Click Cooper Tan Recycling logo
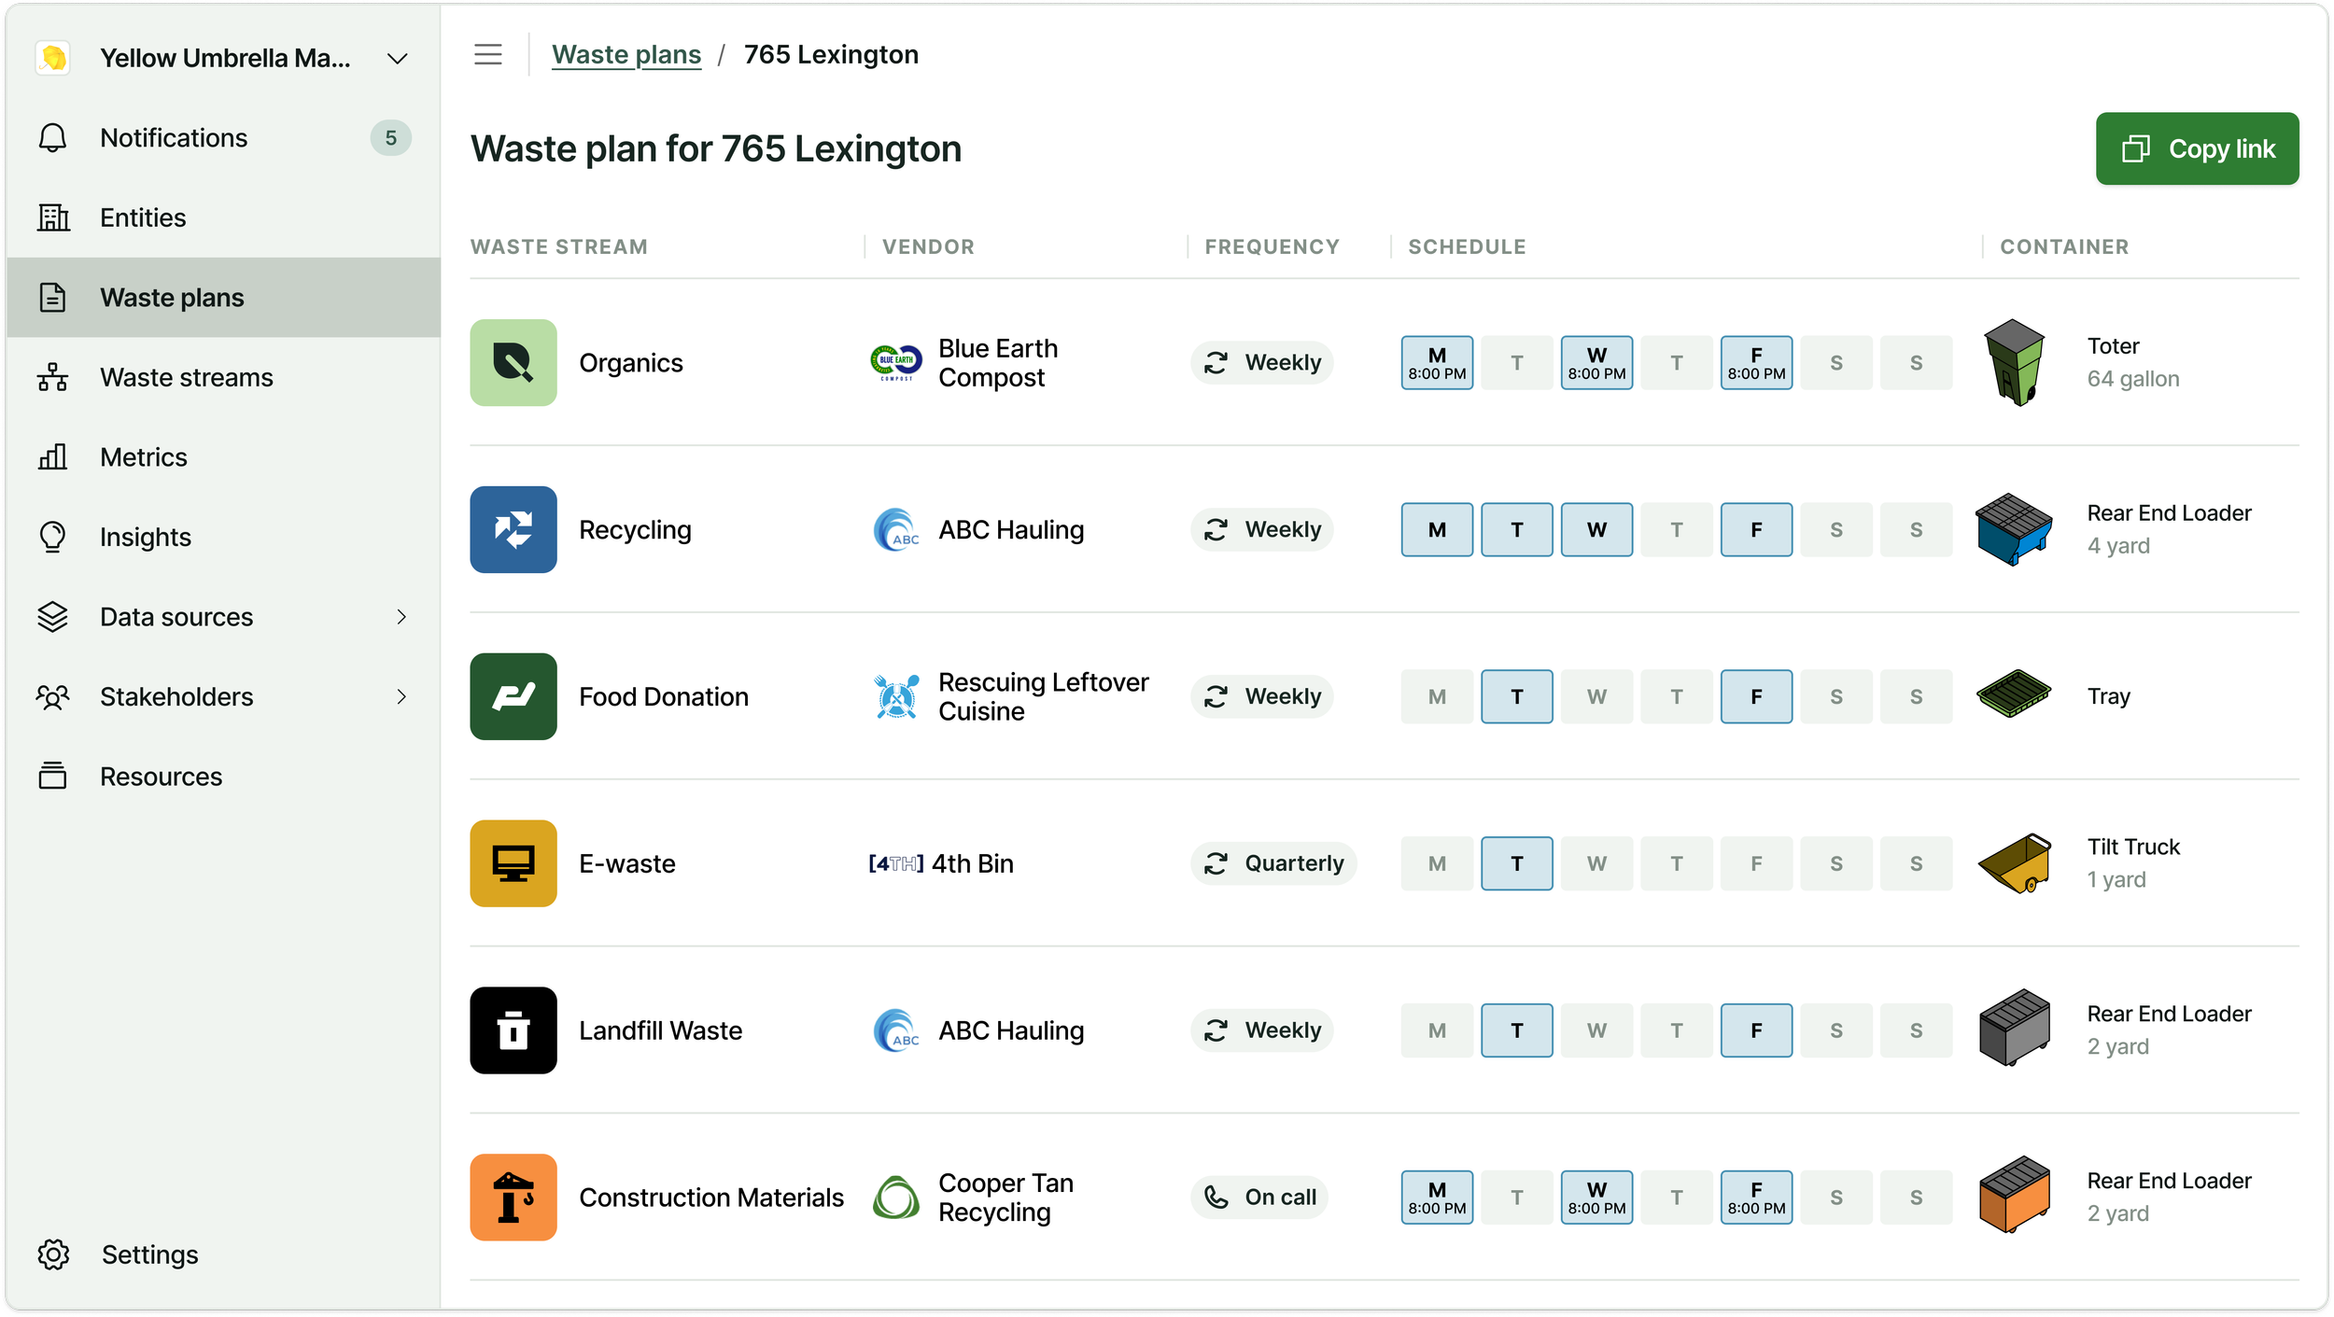Image resolution: width=2334 pixels, height=1317 pixels. (x=896, y=1198)
